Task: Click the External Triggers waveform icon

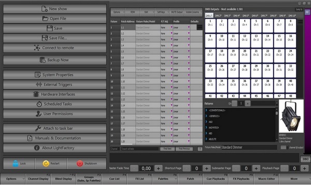Action: point(39,84)
